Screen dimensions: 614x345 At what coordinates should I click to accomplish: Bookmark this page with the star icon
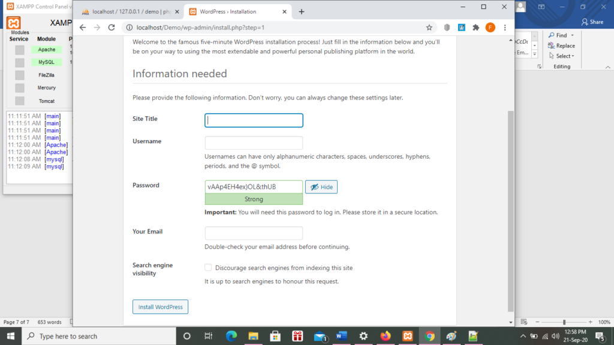[x=429, y=28]
